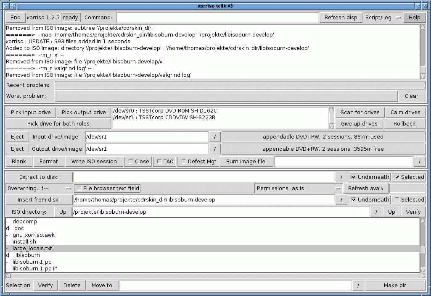Open Permissions: as is dropdown
The image size is (431, 296).
point(298,189)
